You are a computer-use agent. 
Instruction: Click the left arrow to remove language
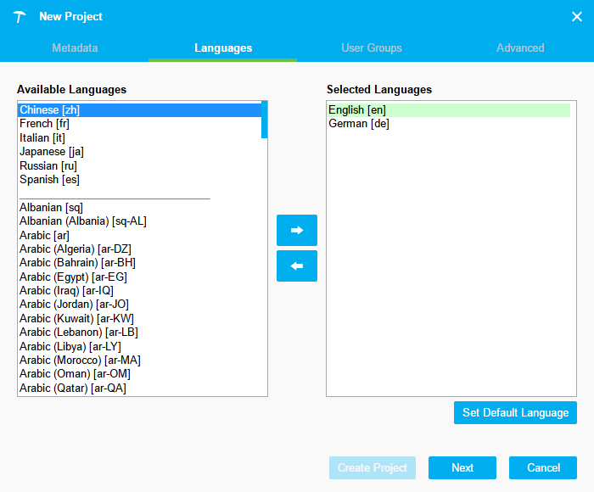click(297, 266)
